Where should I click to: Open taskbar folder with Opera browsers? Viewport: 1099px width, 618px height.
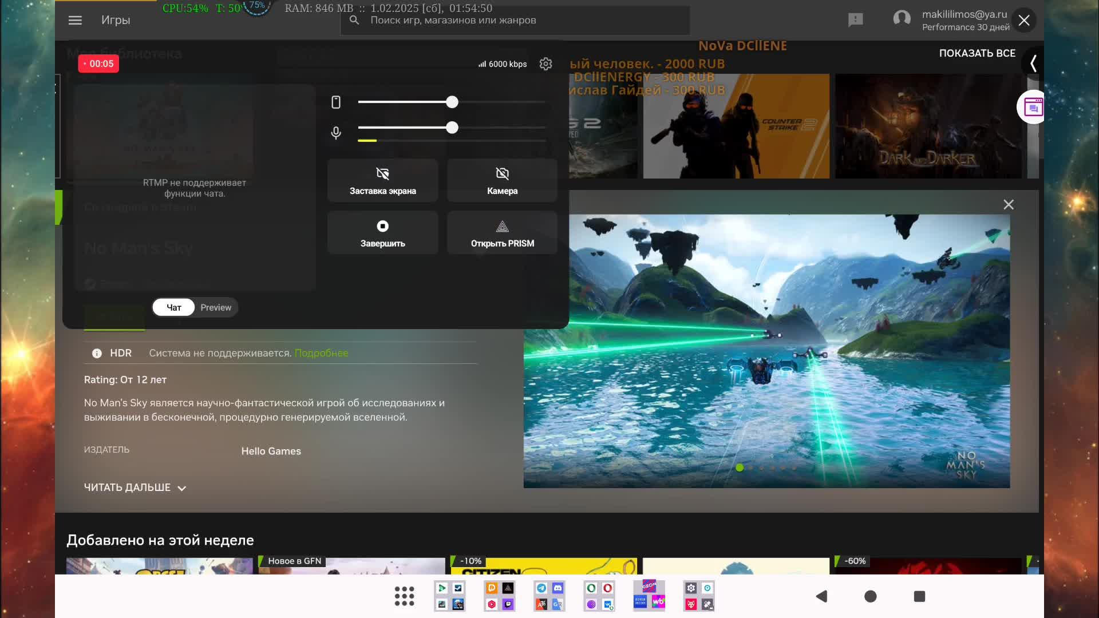(599, 596)
